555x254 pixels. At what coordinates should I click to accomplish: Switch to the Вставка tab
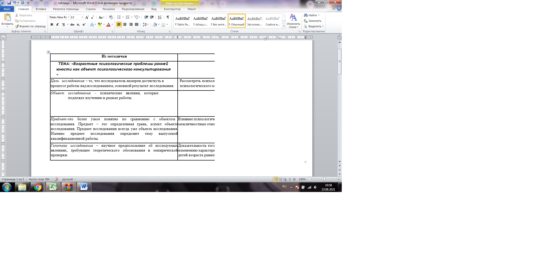pyautogui.click(x=41, y=9)
